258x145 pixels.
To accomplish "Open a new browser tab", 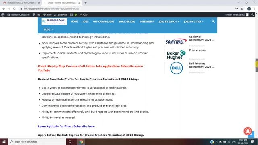I will [85, 3].
